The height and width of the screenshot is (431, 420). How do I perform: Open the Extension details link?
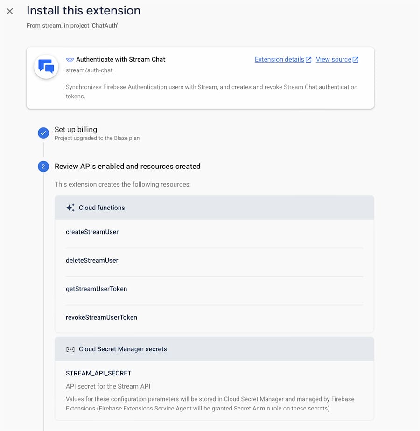(279, 59)
